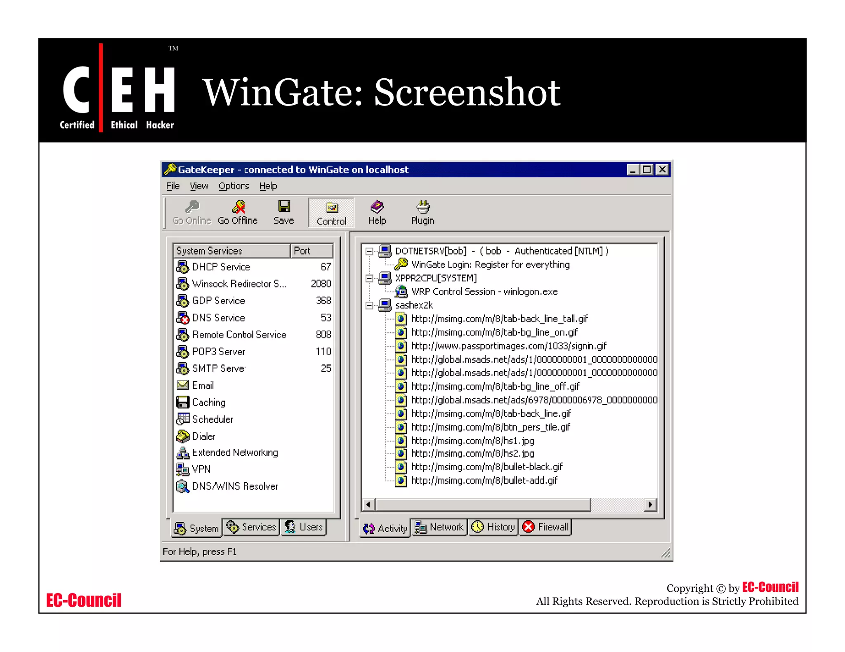Image resolution: width=845 pixels, height=652 pixels.
Task: Click the horizontal scrollbar left arrow
Action: (x=368, y=504)
